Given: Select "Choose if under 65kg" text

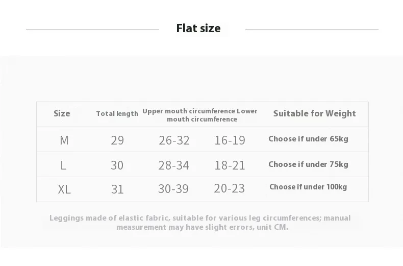Looking at the screenshot, I should pyautogui.click(x=308, y=139).
